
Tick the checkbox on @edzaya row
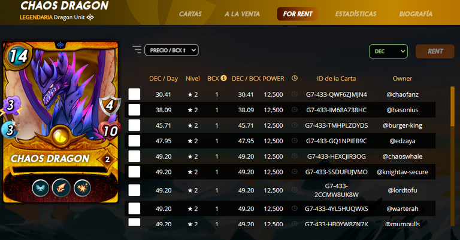(x=134, y=141)
